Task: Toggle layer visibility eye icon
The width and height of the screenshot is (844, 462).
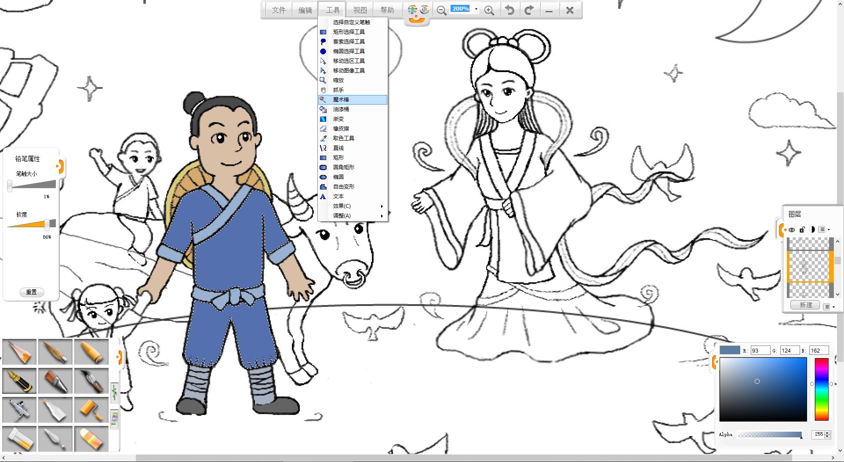Action: pyautogui.click(x=792, y=229)
